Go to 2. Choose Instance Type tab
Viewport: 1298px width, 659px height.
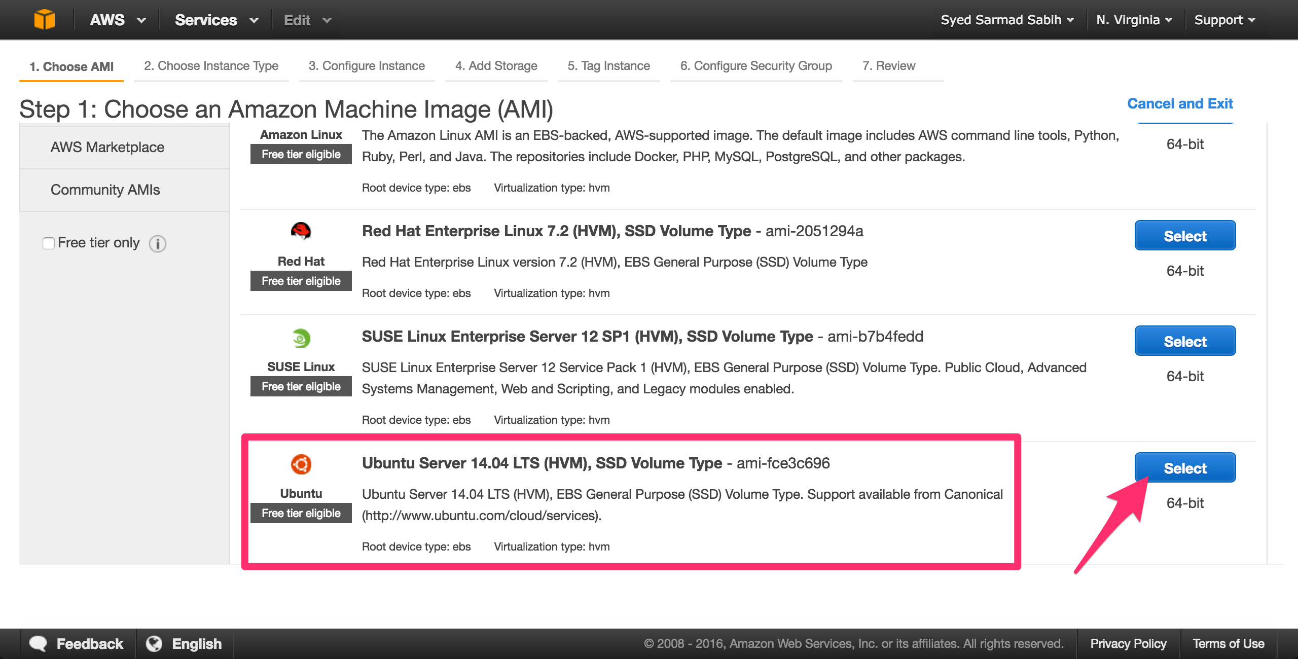[x=211, y=66]
